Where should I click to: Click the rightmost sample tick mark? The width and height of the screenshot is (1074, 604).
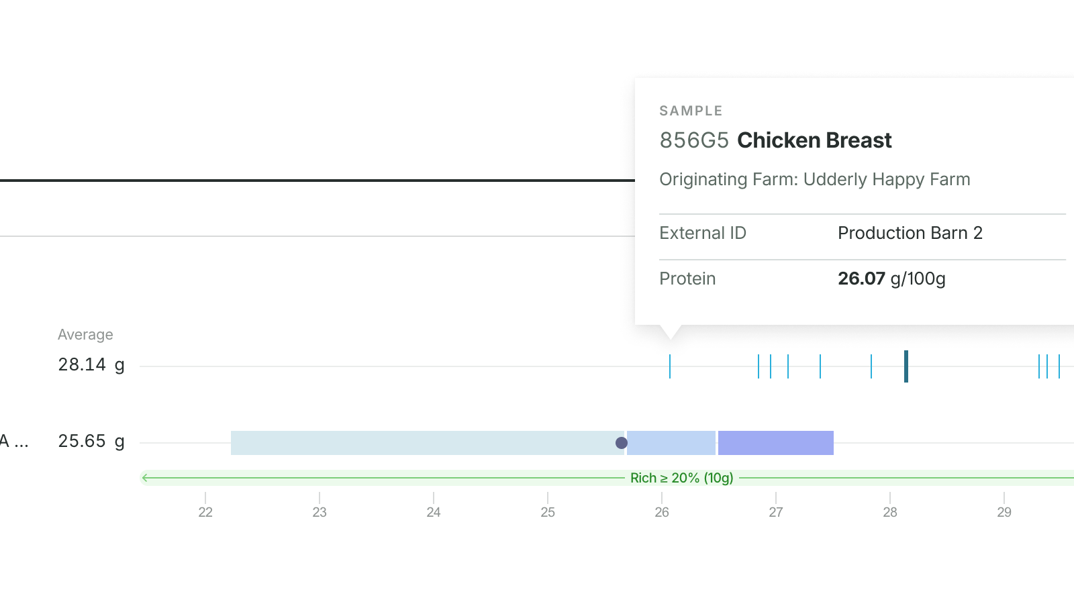coord(1059,366)
